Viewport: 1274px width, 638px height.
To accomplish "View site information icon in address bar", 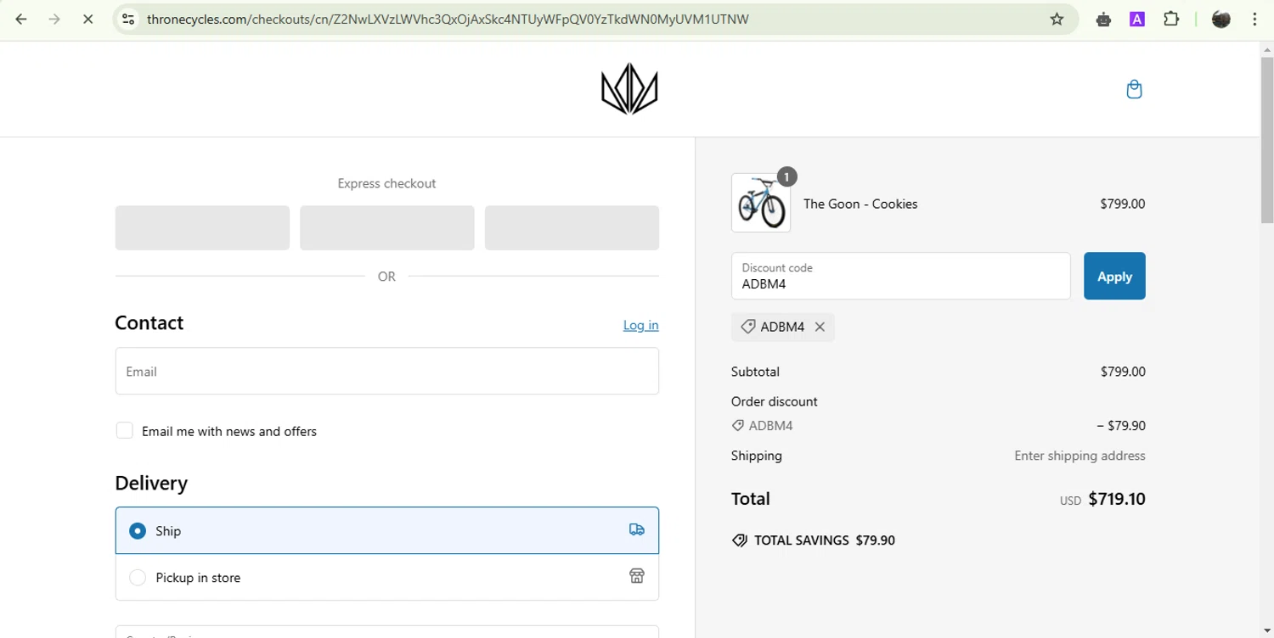I will tap(128, 19).
